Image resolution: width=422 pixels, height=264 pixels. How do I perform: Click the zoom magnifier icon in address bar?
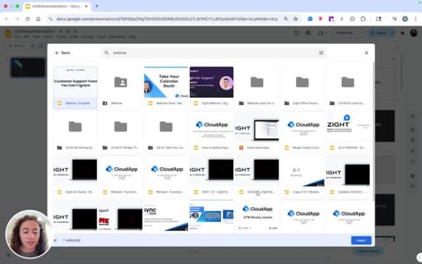[x=286, y=19]
